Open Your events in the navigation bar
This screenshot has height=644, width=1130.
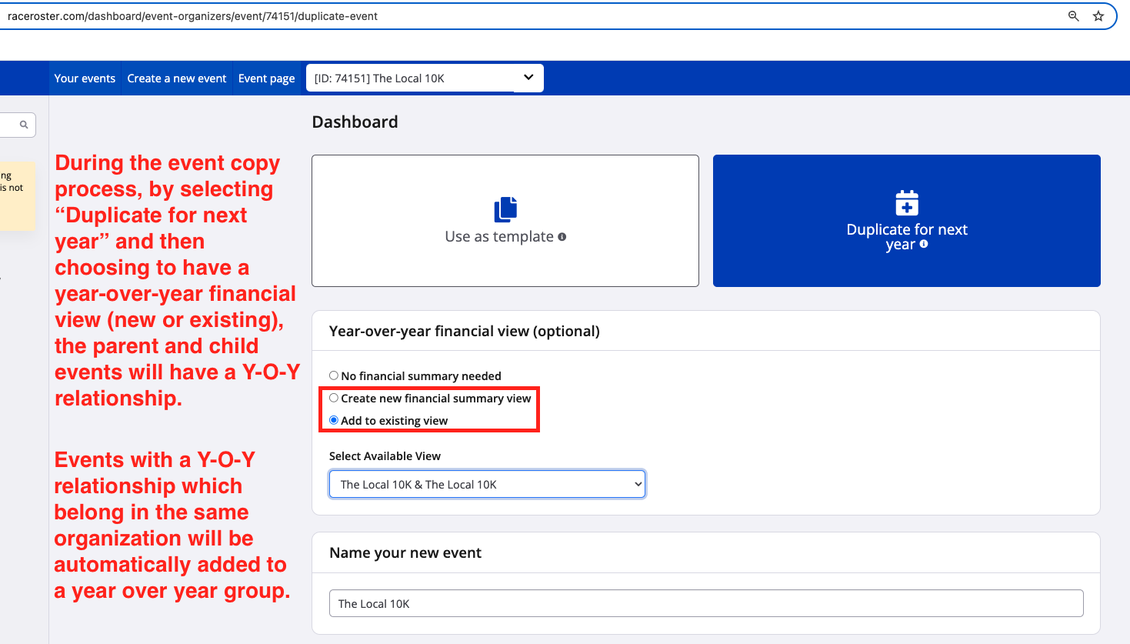(85, 78)
